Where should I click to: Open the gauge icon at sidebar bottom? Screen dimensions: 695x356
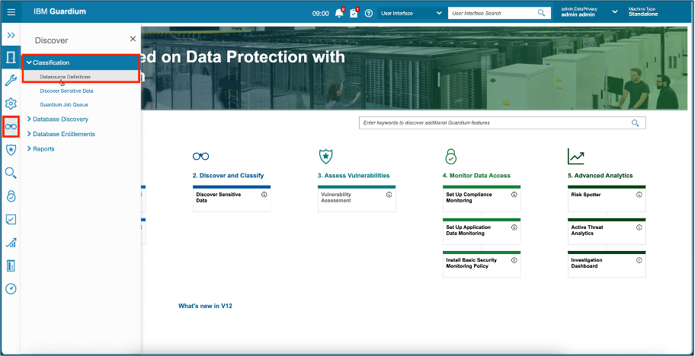point(11,289)
